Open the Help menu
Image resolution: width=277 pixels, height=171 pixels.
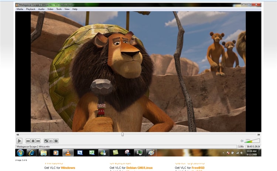[75, 9]
